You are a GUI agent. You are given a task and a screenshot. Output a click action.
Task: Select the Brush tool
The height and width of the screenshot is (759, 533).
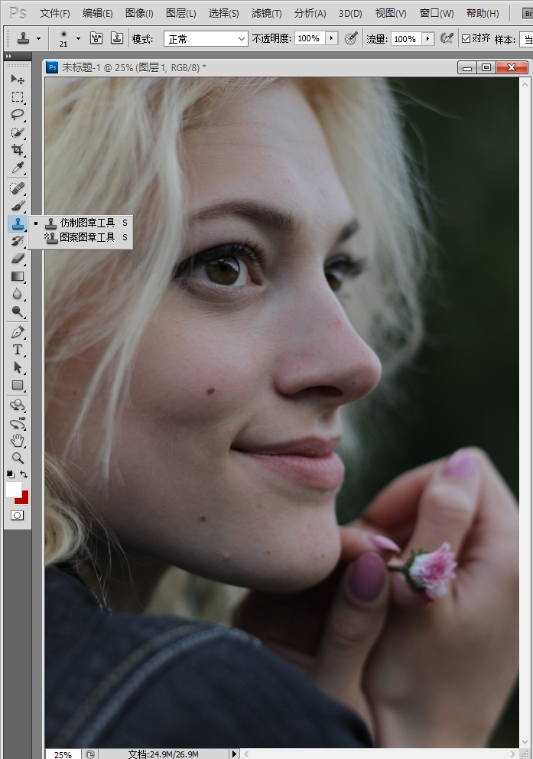[x=18, y=206]
